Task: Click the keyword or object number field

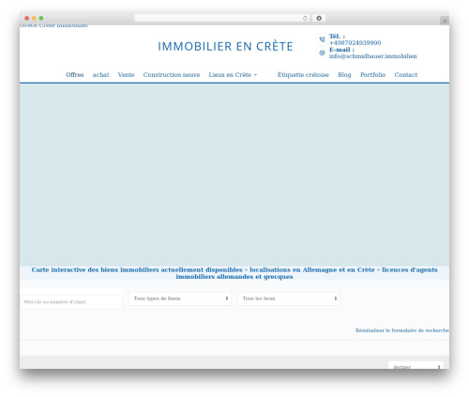Action: tap(71, 302)
